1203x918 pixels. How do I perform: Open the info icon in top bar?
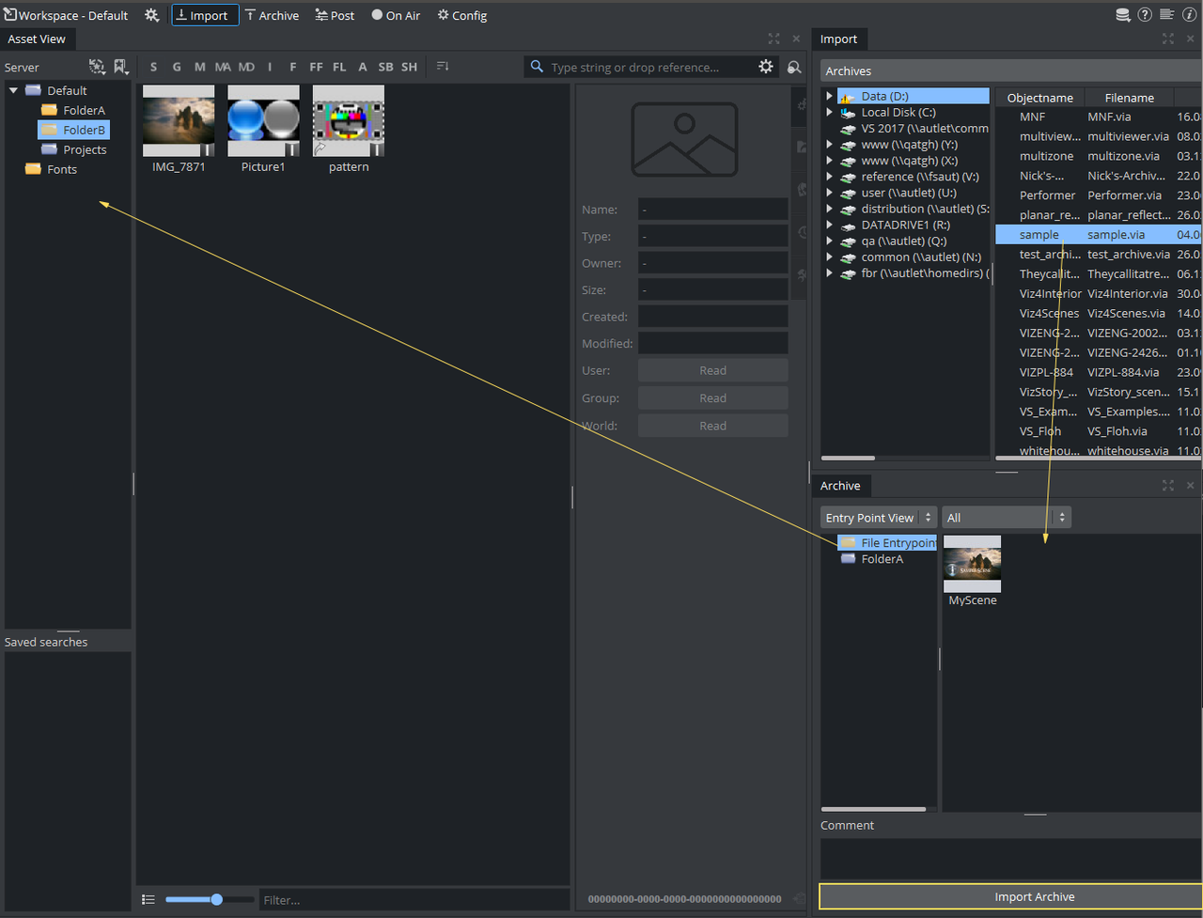click(1190, 15)
